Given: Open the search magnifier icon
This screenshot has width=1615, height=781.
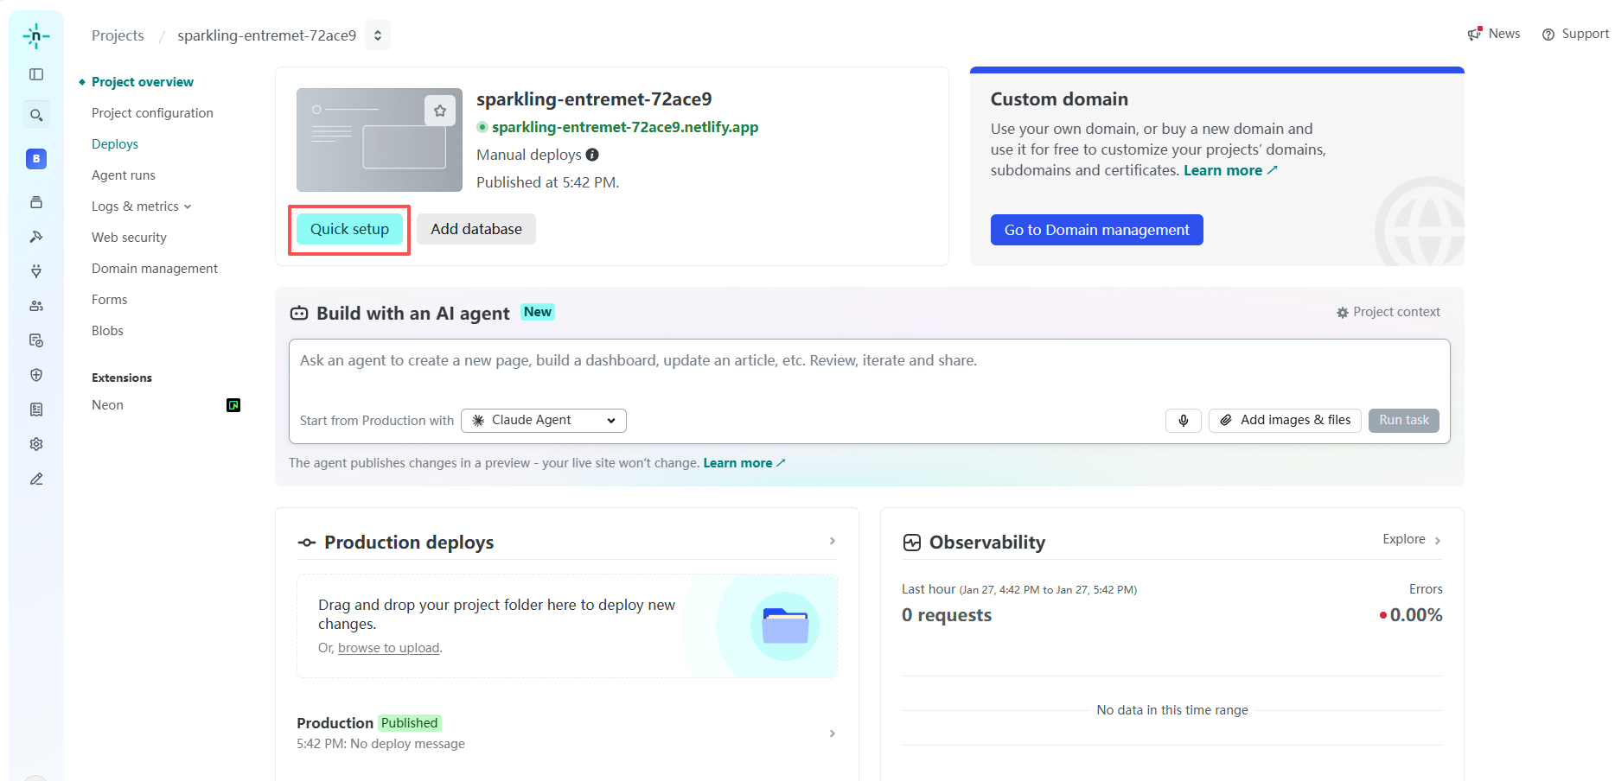Looking at the screenshot, I should pyautogui.click(x=36, y=115).
